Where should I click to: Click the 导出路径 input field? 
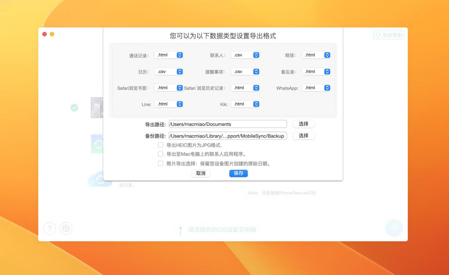[x=228, y=124]
